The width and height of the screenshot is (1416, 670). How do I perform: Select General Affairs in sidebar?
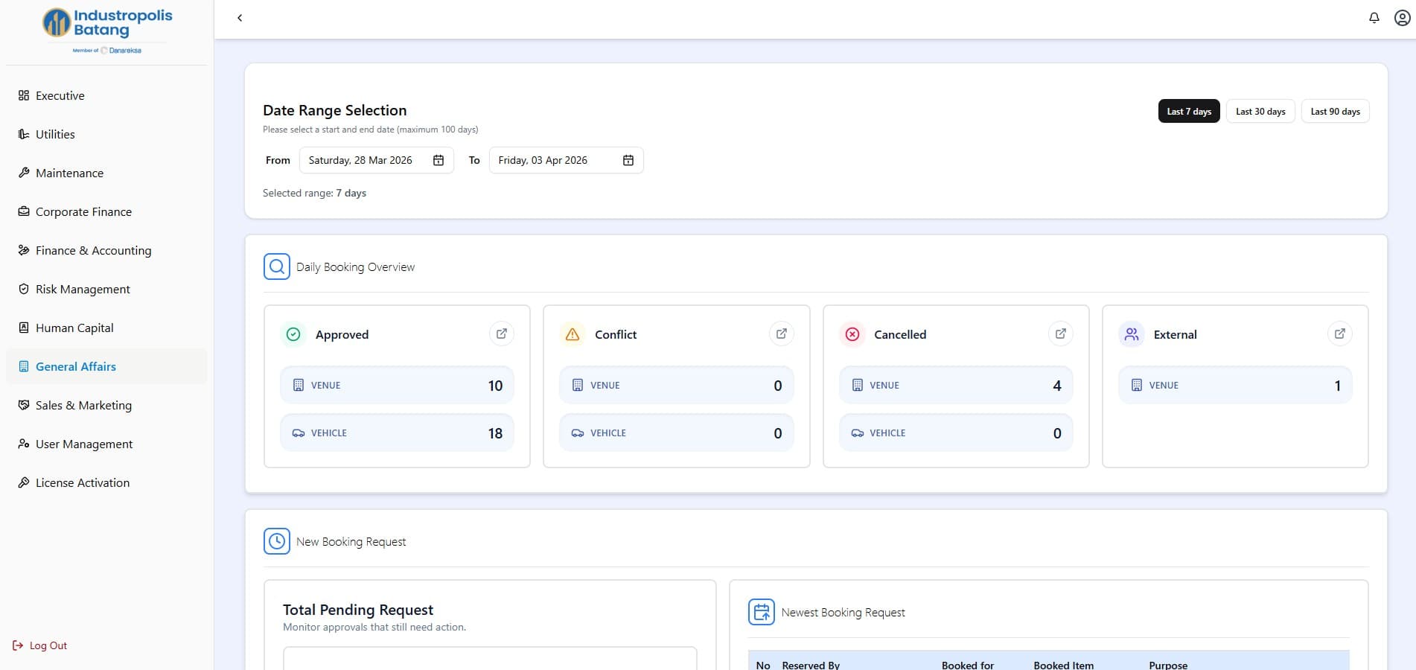(106, 366)
